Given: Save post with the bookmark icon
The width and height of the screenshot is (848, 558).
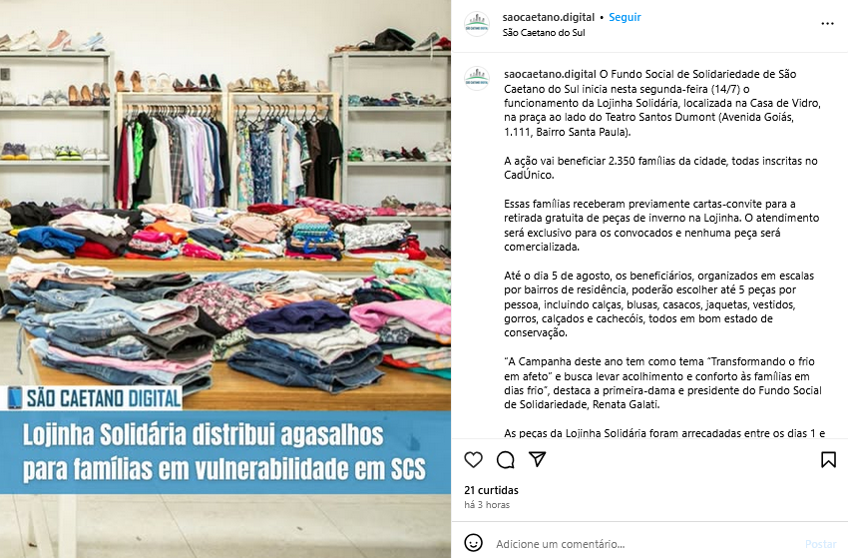Looking at the screenshot, I should pos(828,459).
